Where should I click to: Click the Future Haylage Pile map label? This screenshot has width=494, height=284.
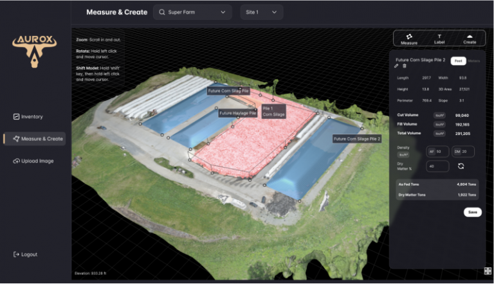click(x=238, y=113)
